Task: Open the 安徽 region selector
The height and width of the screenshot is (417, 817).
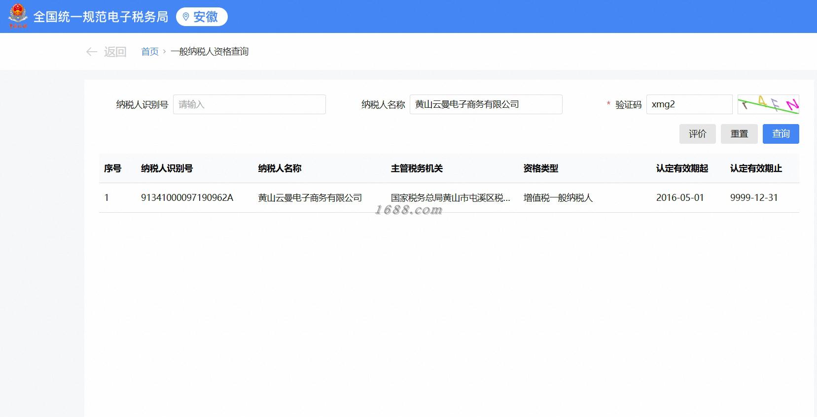Action: pos(202,17)
